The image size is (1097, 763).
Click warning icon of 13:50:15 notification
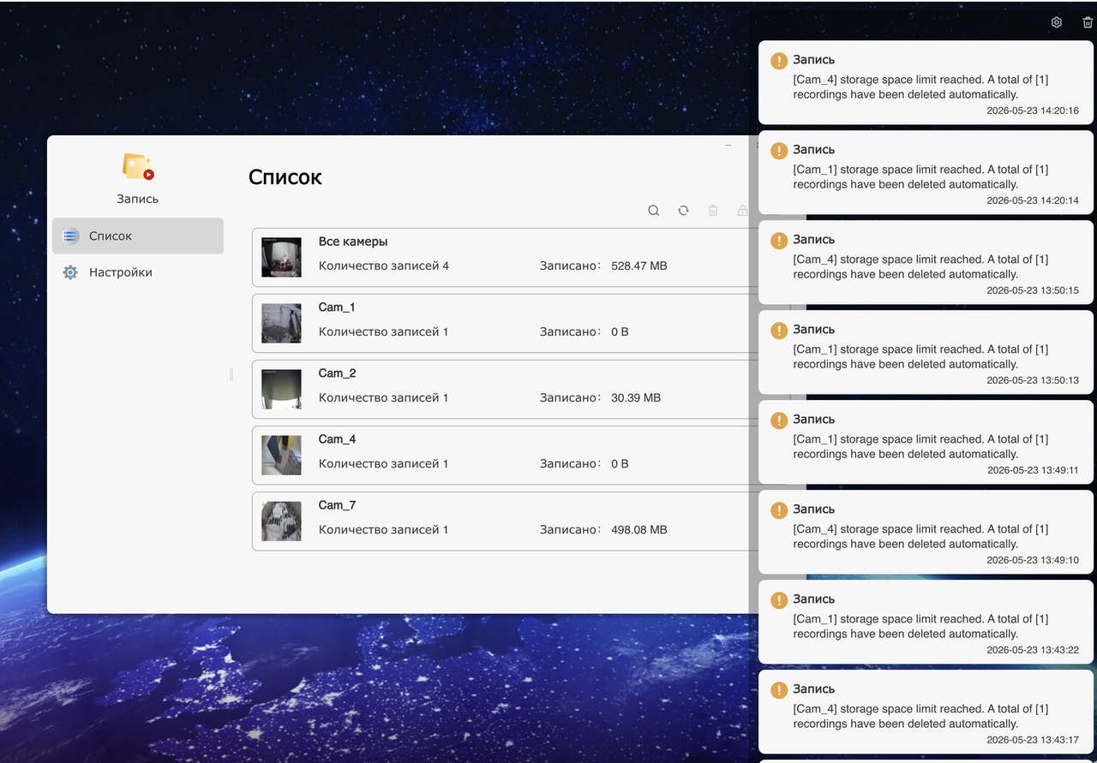pos(779,241)
